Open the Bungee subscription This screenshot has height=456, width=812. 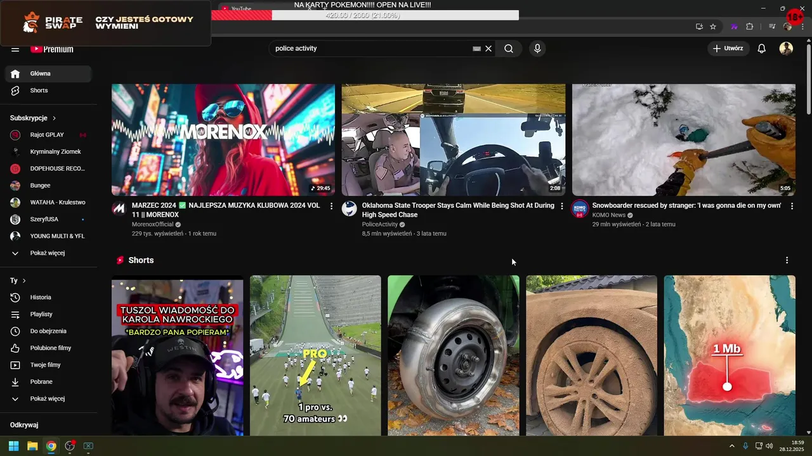pyautogui.click(x=48, y=186)
